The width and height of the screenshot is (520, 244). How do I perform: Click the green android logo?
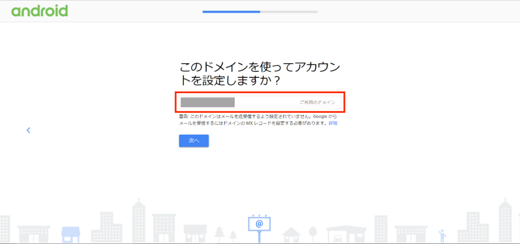coord(40,11)
